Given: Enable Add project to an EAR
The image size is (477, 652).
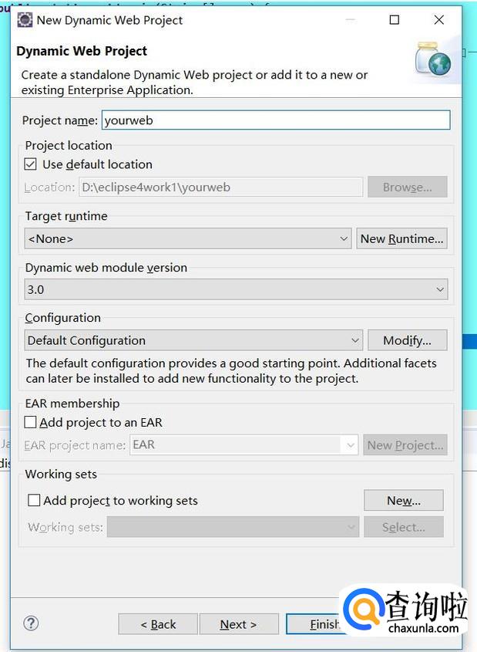Looking at the screenshot, I should coord(30,423).
